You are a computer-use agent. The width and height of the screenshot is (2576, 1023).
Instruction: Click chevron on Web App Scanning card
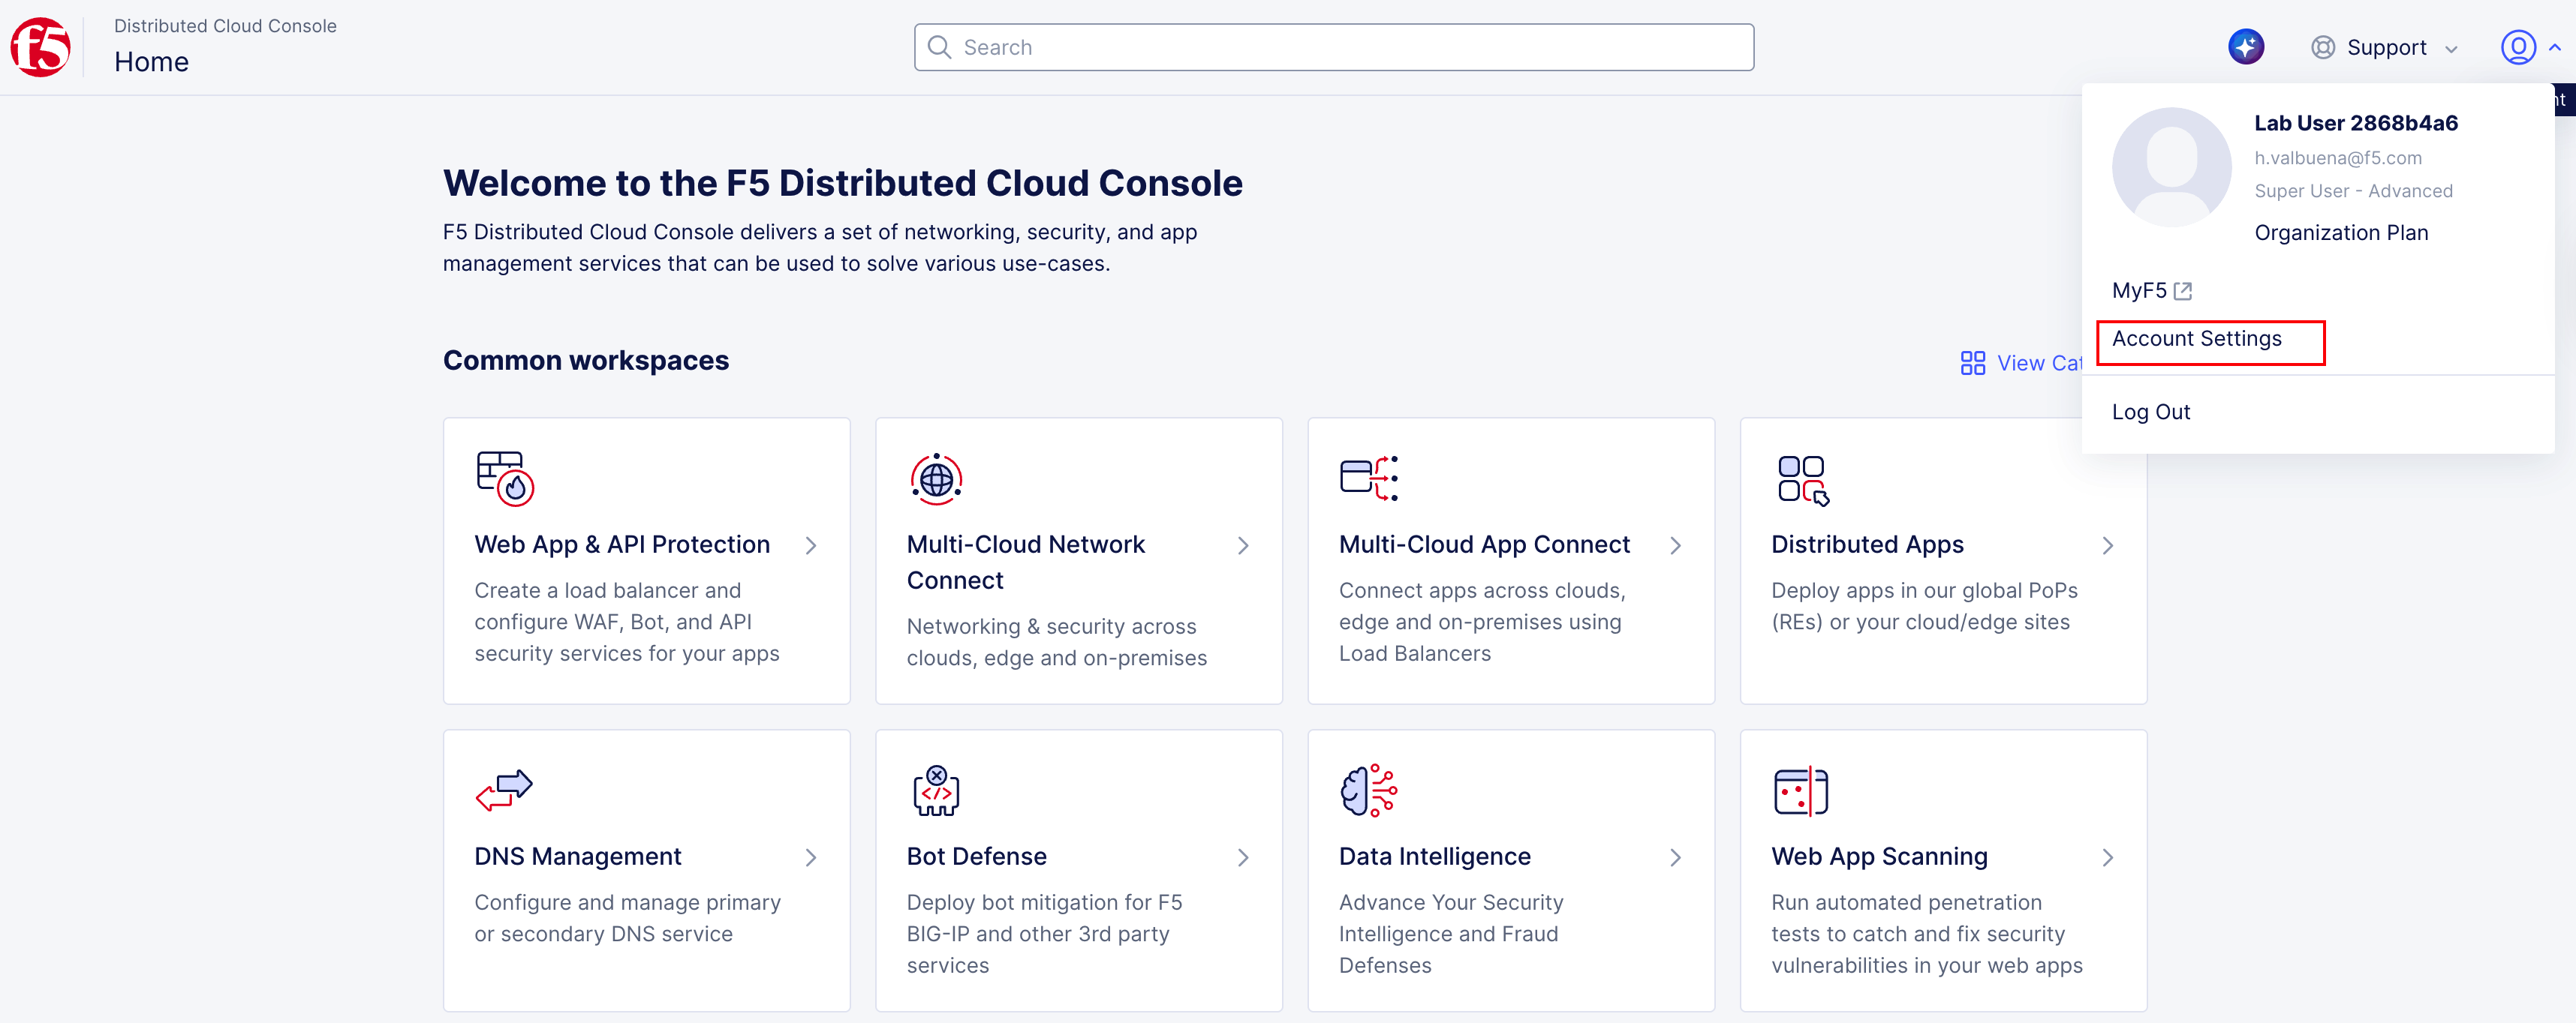coord(2108,857)
